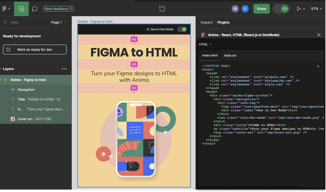
Task: Open the Beta feedback link
Action: point(58,9)
